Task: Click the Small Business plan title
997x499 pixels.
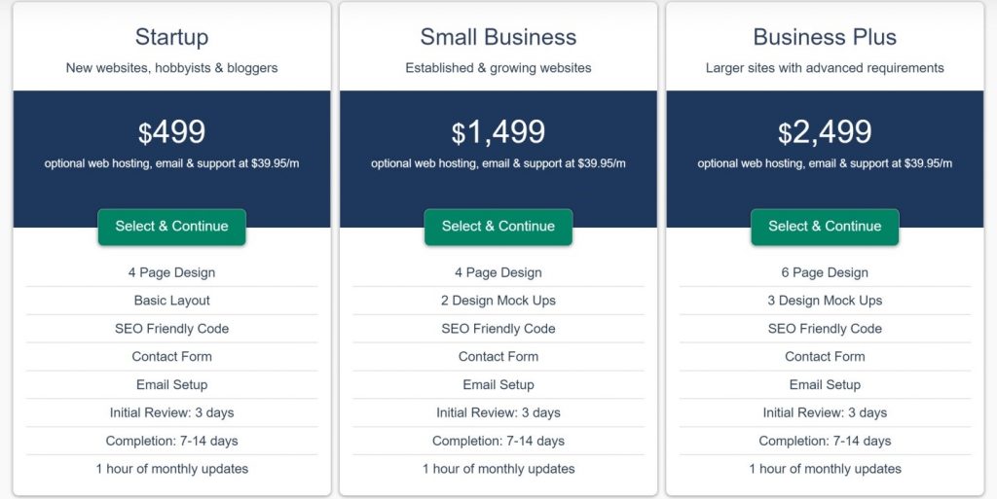Action: [x=498, y=37]
